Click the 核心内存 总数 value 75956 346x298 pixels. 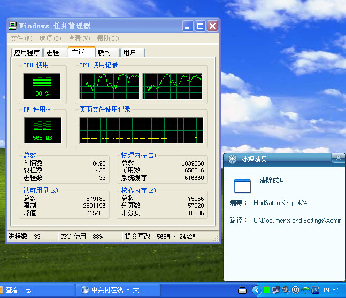pyautogui.click(x=196, y=199)
